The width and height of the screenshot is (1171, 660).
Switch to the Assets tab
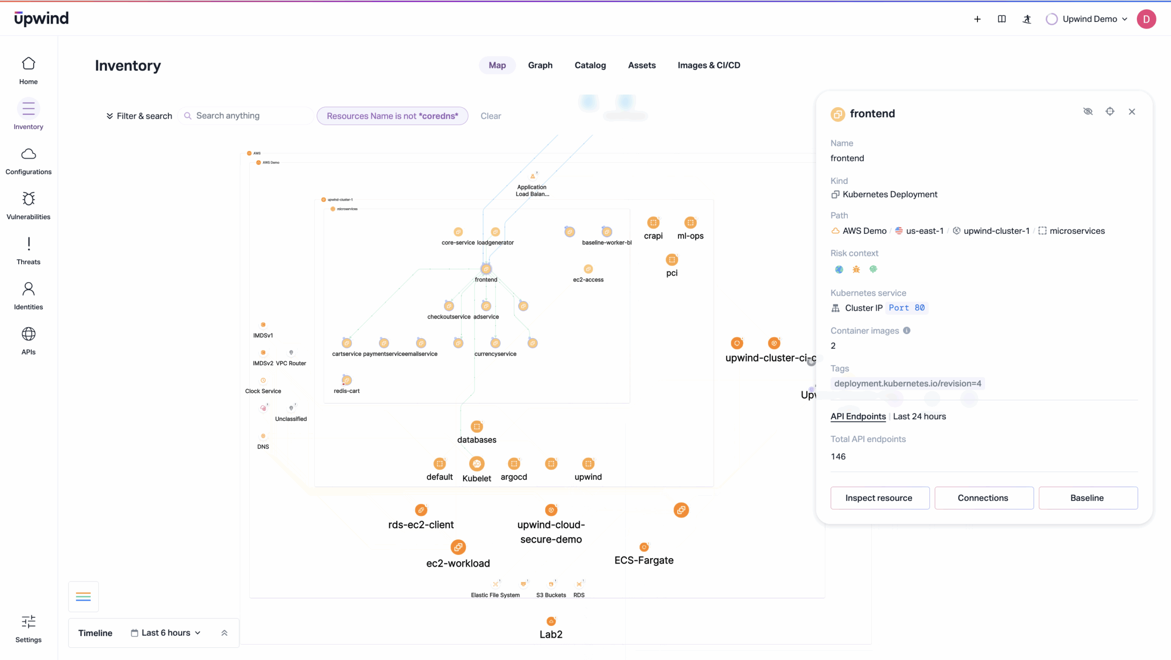point(641,65)
